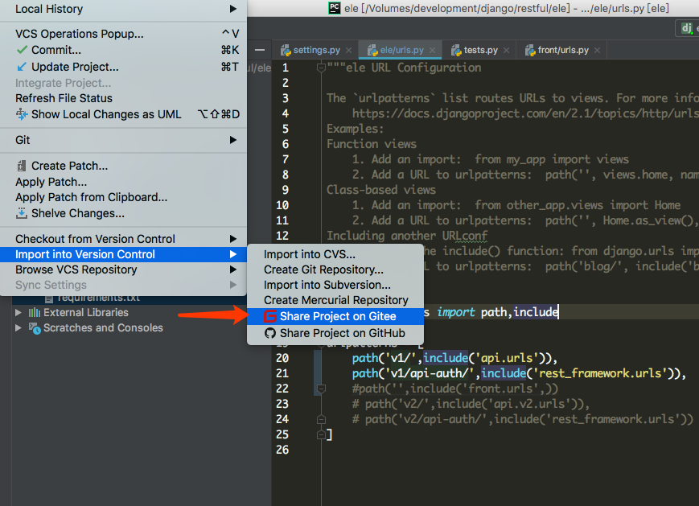Select Share Project on GitHub
The width and height of the screenshot is (699, 506).
(x=335, y=333)
